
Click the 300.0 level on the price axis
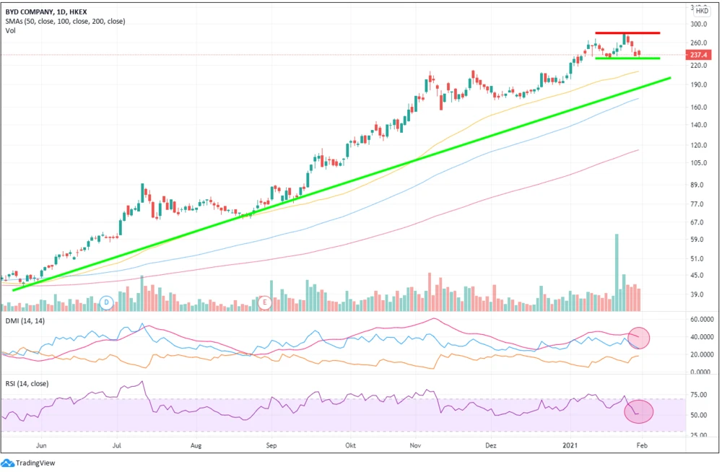(700, 24)
